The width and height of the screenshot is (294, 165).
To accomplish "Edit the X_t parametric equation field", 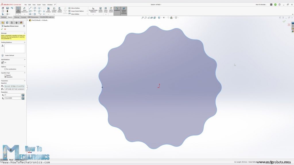I will coord(15,86).
